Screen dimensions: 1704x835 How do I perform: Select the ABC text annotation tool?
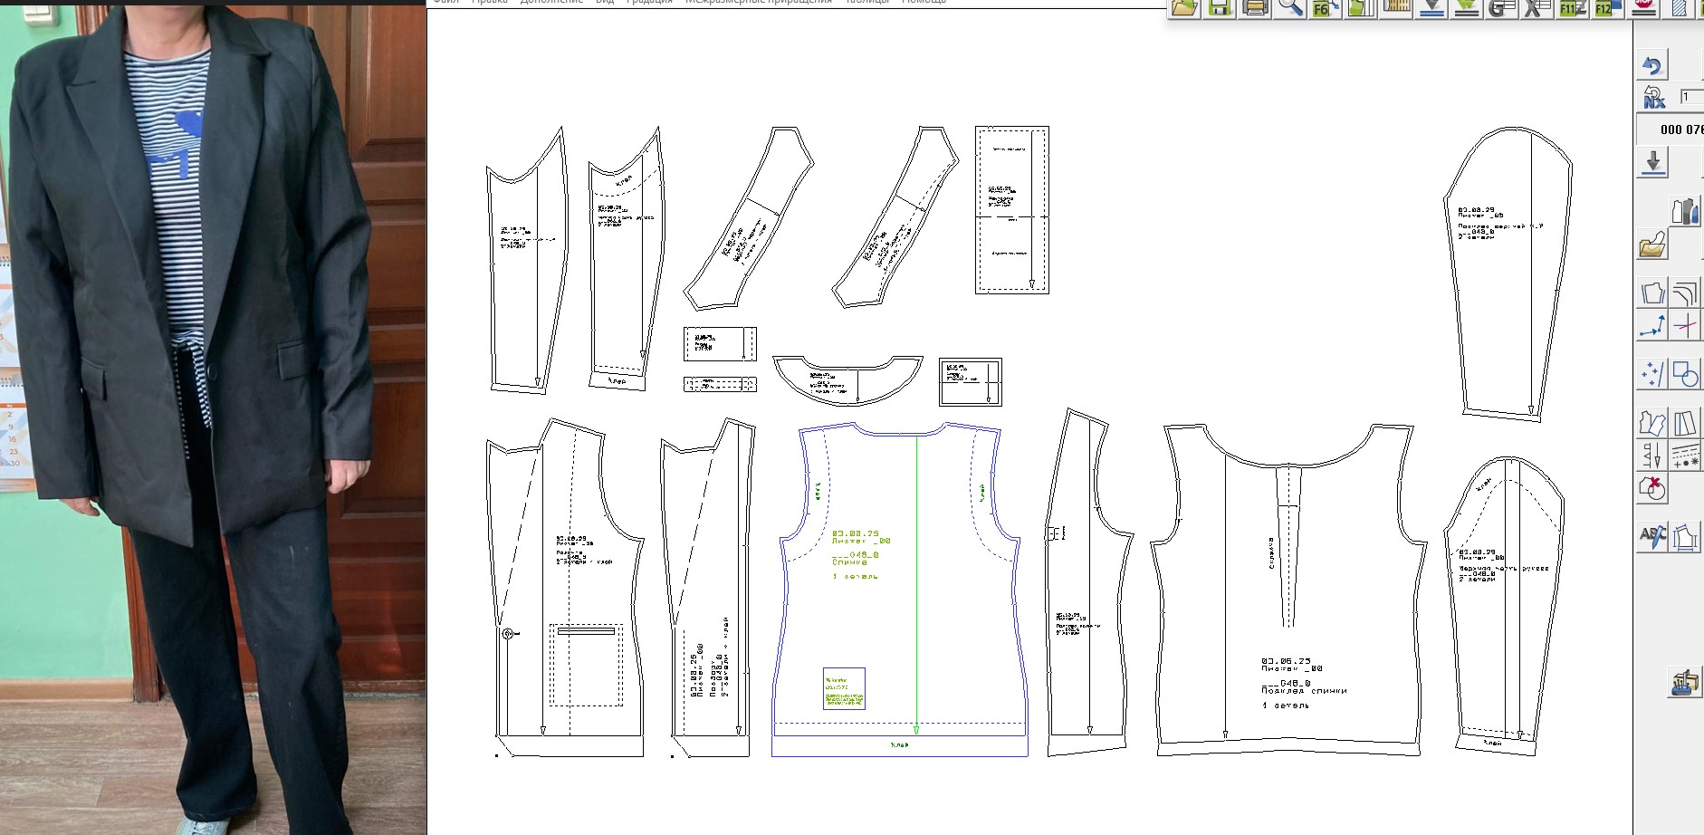tap(1653, 537)
